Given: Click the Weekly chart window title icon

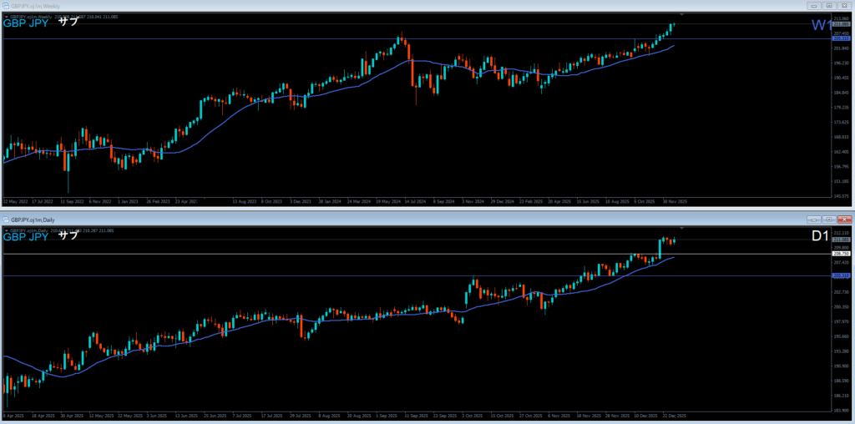Looking at the screenshot, I should (6, 6).
